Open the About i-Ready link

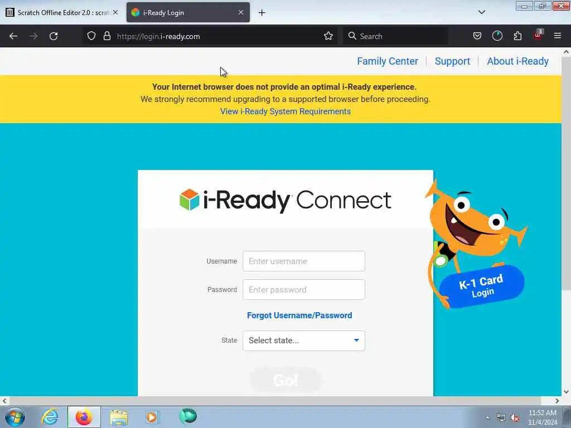(518, 61)
